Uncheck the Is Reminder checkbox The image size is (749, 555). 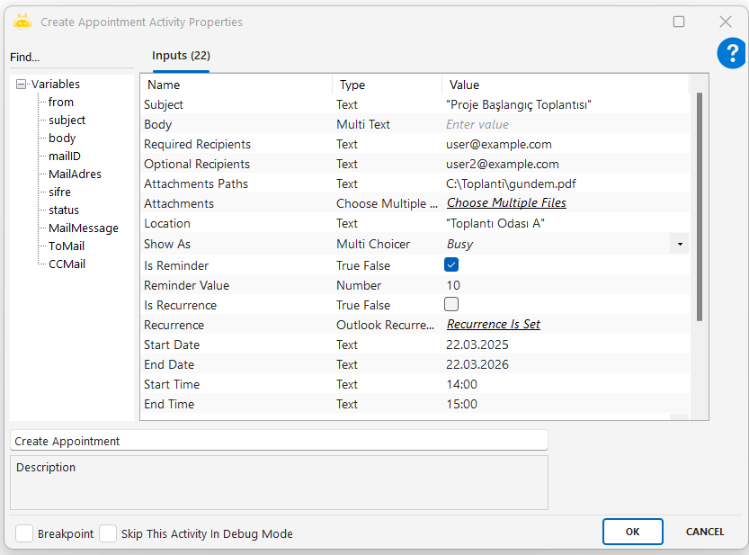coord(451,265)
